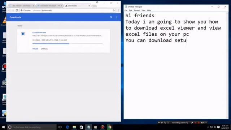Open the Chrome three-dot menu
The width and height of the screenshot is (231, 130).
(118, 10)
